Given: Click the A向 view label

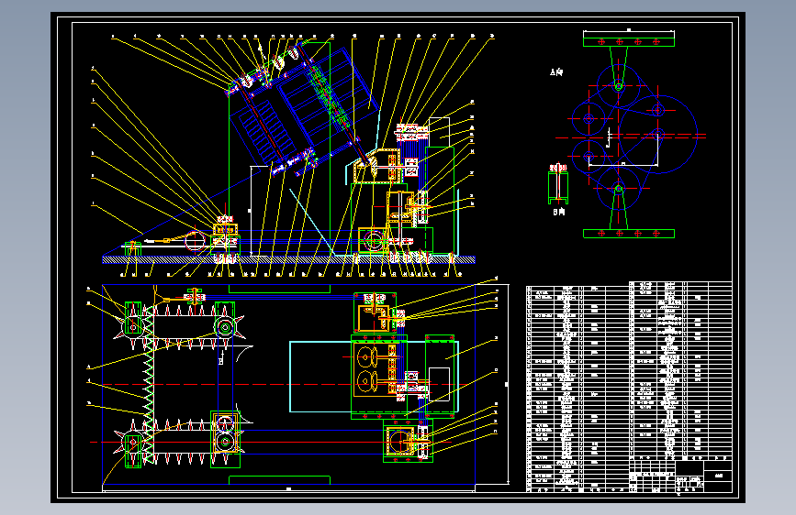Looking at the screenshot, I should tap(556, 72).
